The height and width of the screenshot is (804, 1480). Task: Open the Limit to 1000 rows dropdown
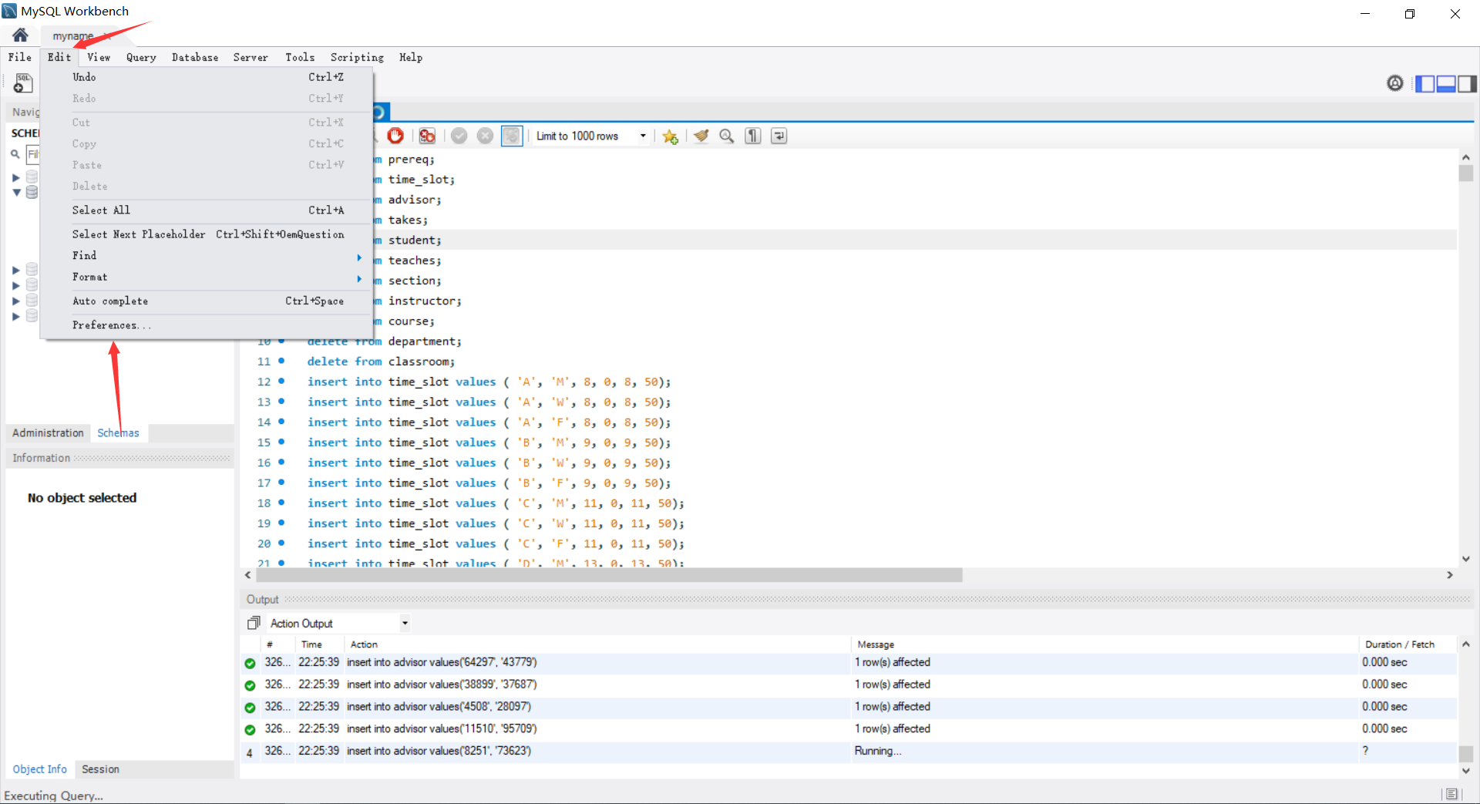tap(644, 136)
